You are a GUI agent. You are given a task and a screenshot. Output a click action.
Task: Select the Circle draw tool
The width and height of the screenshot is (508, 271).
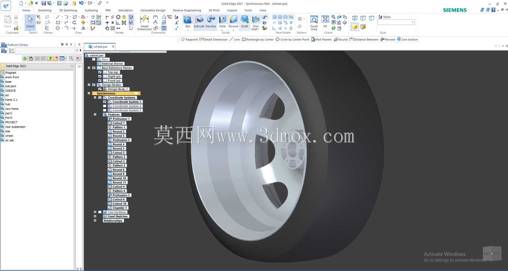[58, 28]
